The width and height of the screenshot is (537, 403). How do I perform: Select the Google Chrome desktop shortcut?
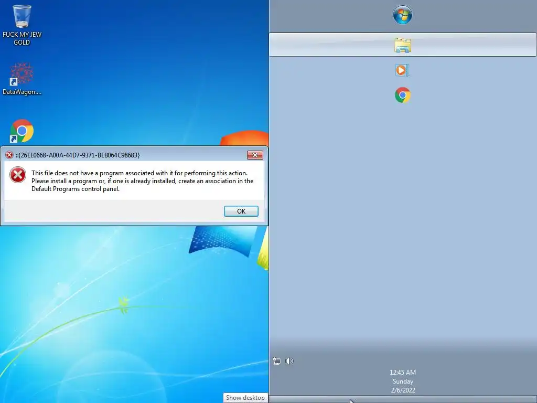pos(22,131)
